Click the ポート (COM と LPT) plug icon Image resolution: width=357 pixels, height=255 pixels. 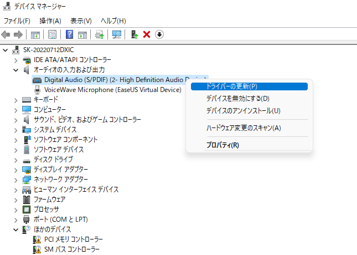coord(27,220)
